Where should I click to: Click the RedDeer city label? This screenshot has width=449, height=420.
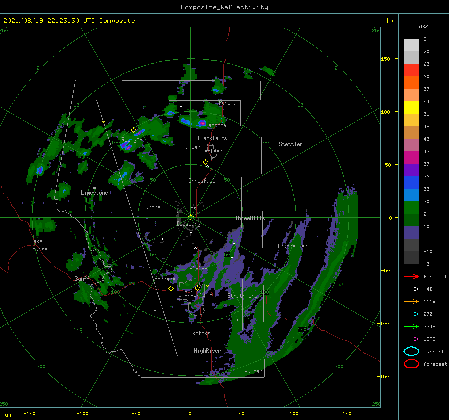pos(212,151)
